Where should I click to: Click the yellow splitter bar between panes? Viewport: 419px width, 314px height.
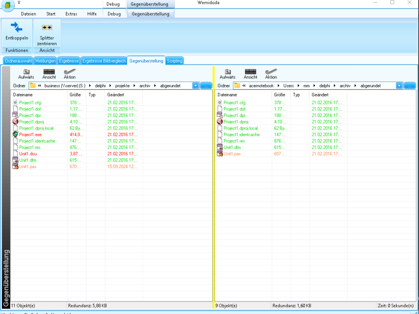213,184
